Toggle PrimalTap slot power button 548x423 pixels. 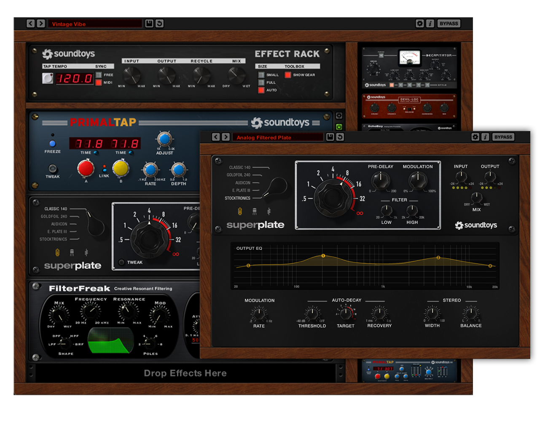click(339, 126)
